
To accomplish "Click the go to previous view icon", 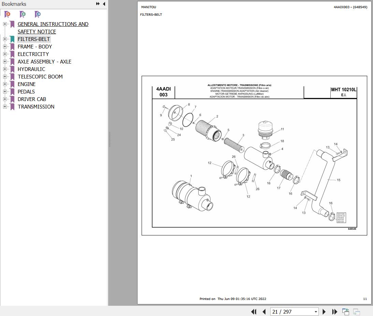I will tap(346, 312).
